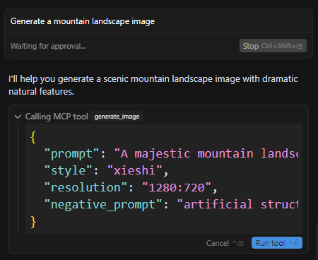Click the "resolution": "1280:720" line
Image resolution: width=318 pixels, height=260 pixels.
[x=131, y=187]
